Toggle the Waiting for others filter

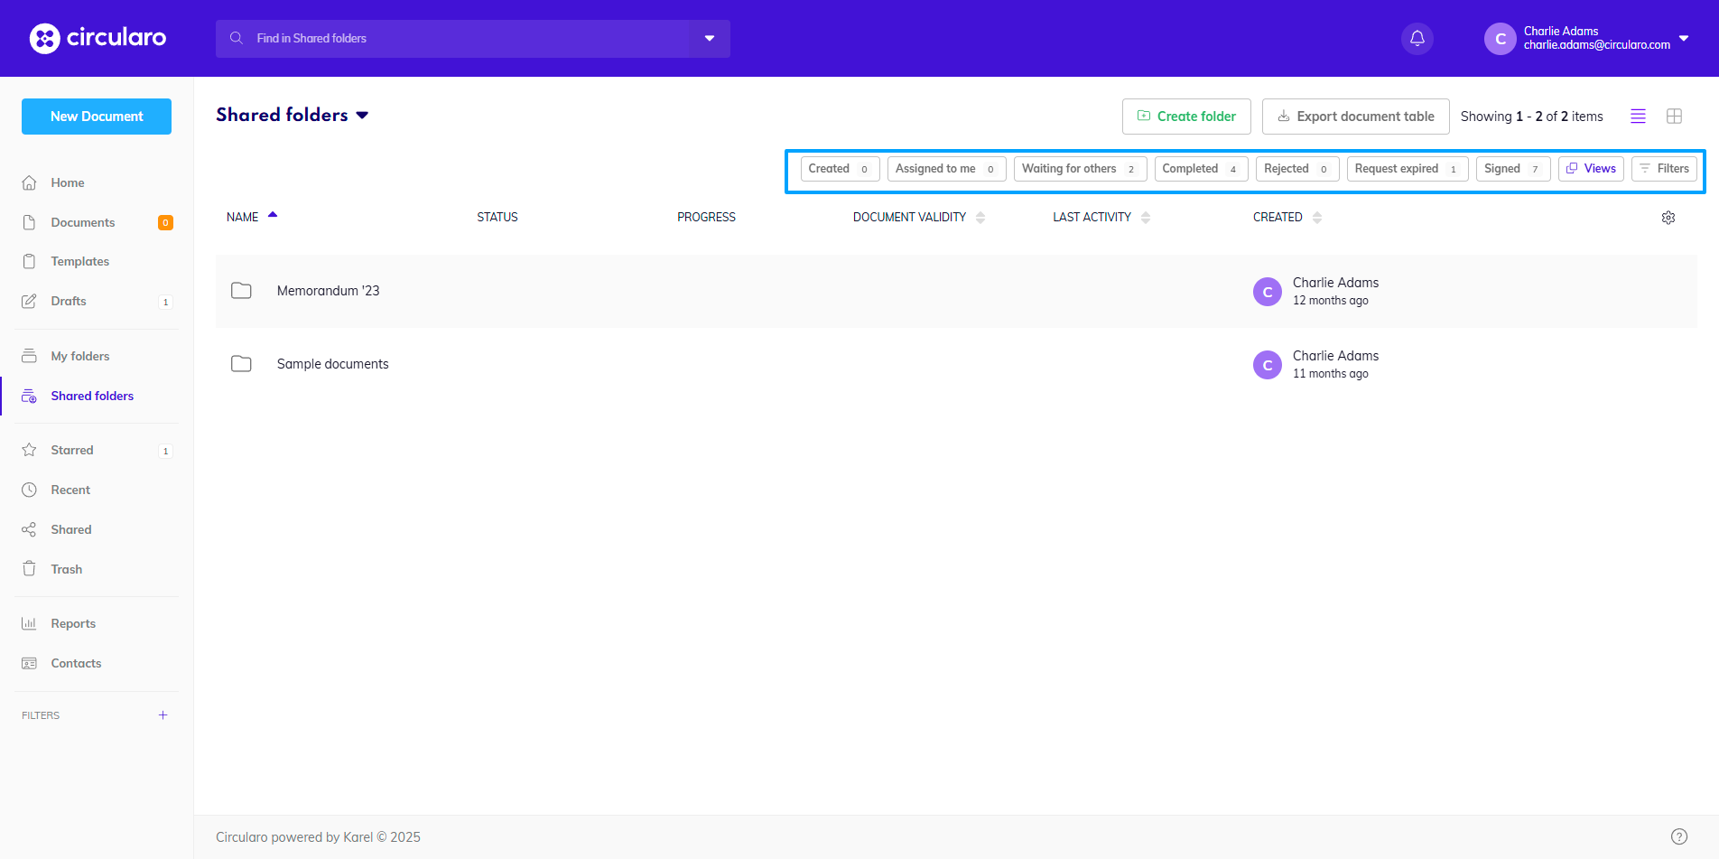point(1079,169)
